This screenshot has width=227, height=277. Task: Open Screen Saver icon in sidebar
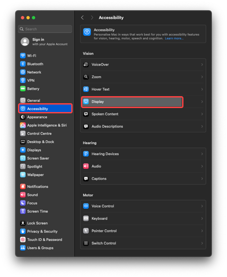pyautogui.click(x=23, y=158)
